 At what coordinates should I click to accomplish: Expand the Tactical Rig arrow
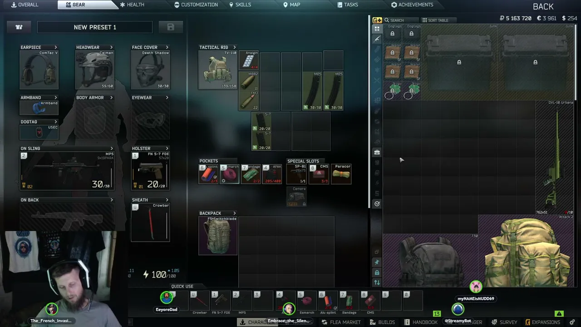[x=234, y=47]
